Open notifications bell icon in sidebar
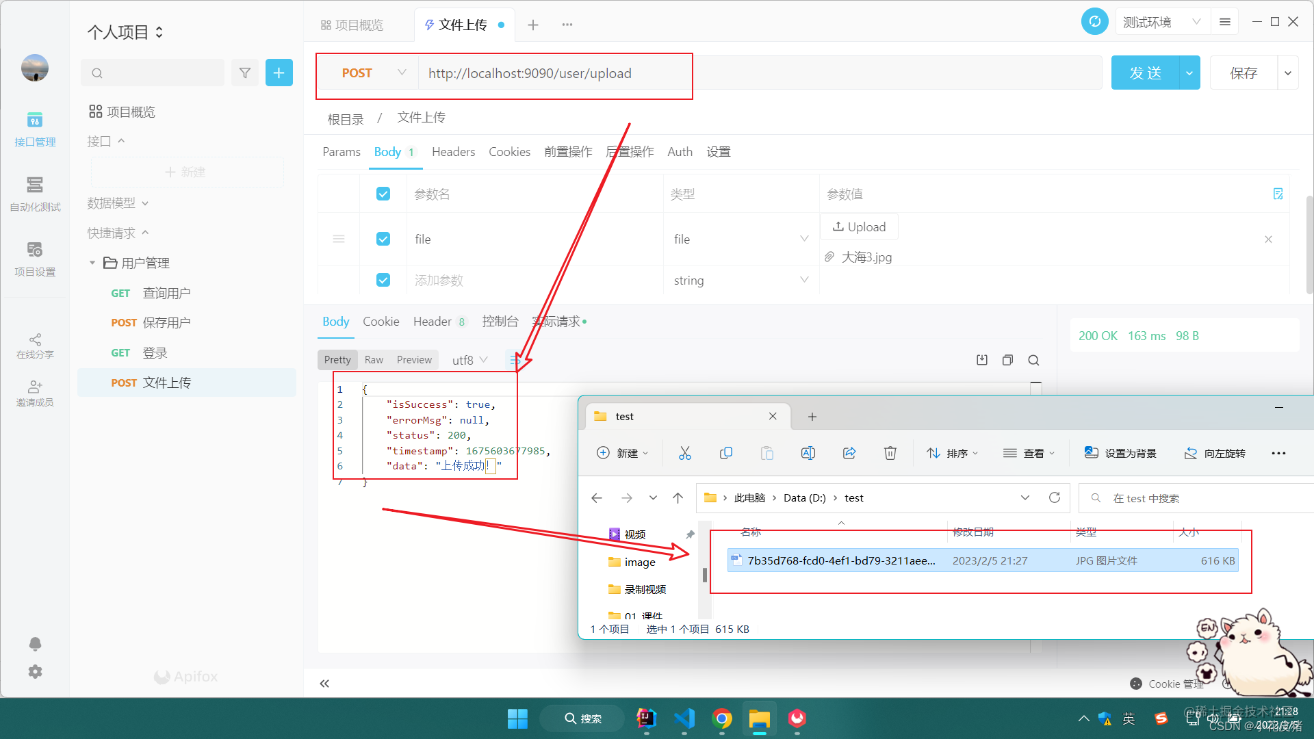The image size is (1314, 739). pos(35,644)
